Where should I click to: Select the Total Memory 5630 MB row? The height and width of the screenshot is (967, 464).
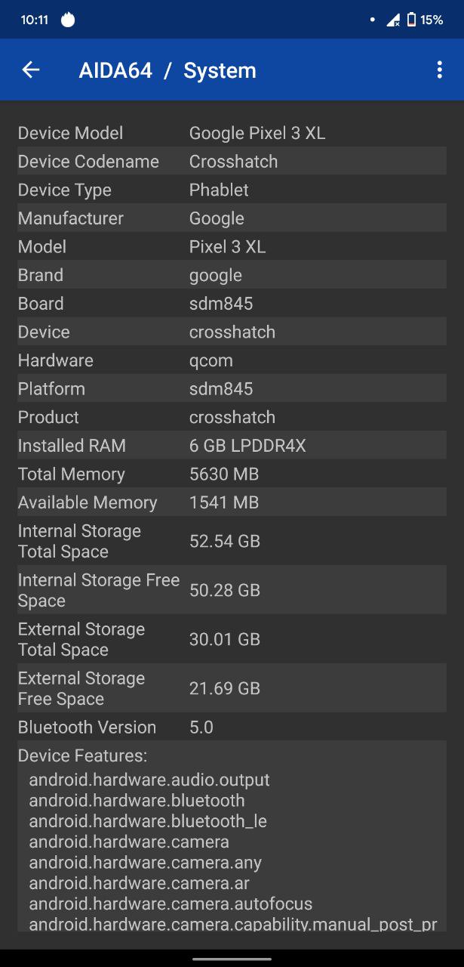pos(232,474)
